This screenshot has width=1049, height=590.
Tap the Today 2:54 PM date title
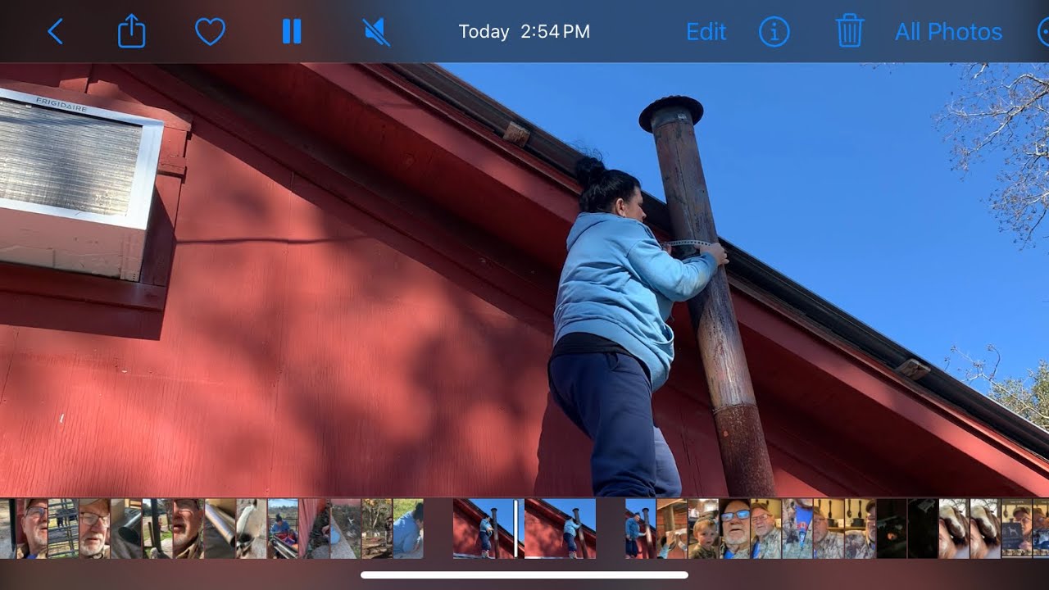(x=524, y=32)
